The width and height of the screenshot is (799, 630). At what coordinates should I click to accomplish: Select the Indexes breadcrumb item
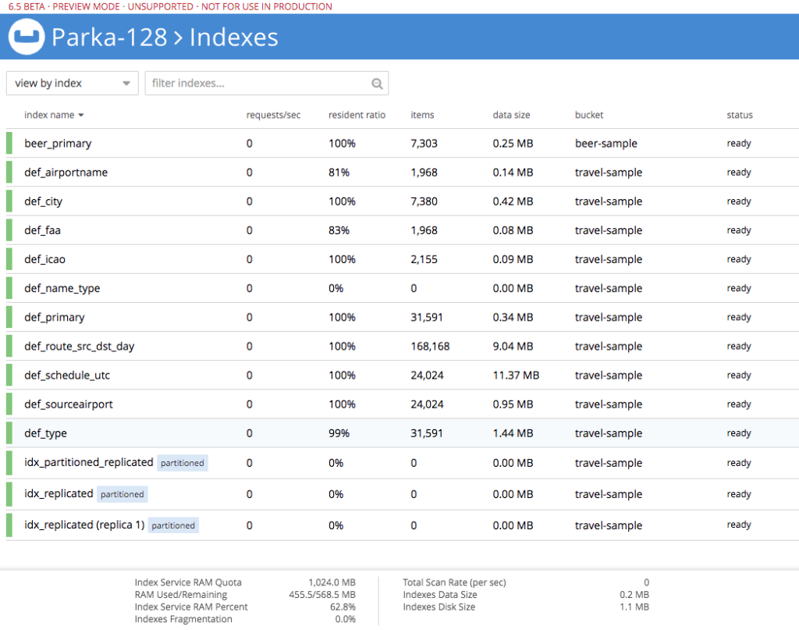tap(233, 36)
